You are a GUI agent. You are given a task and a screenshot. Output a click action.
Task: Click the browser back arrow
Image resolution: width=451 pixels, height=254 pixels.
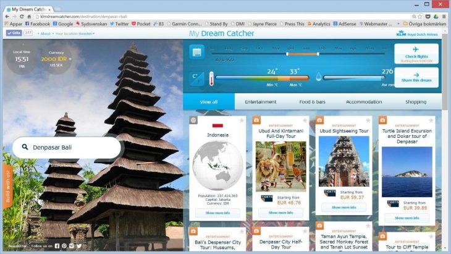point(7,17)
